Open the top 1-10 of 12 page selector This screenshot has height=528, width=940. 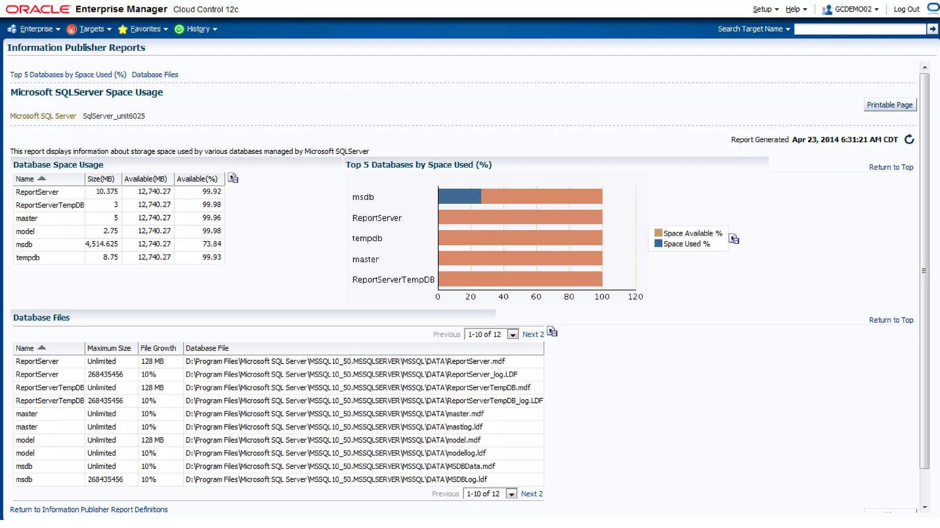492,334
